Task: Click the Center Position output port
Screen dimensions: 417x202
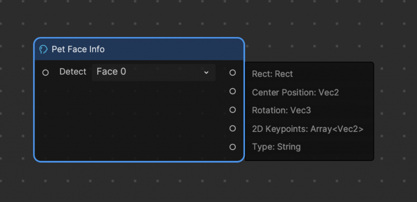Action: click(233, 91)
